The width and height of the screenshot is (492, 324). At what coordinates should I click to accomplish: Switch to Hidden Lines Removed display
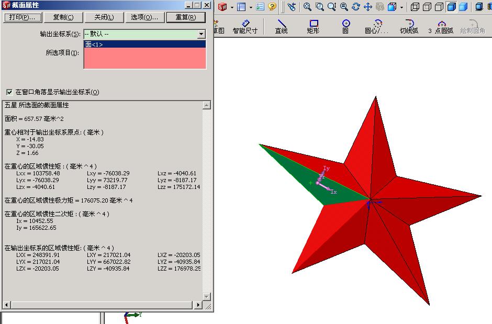(439, 7)
